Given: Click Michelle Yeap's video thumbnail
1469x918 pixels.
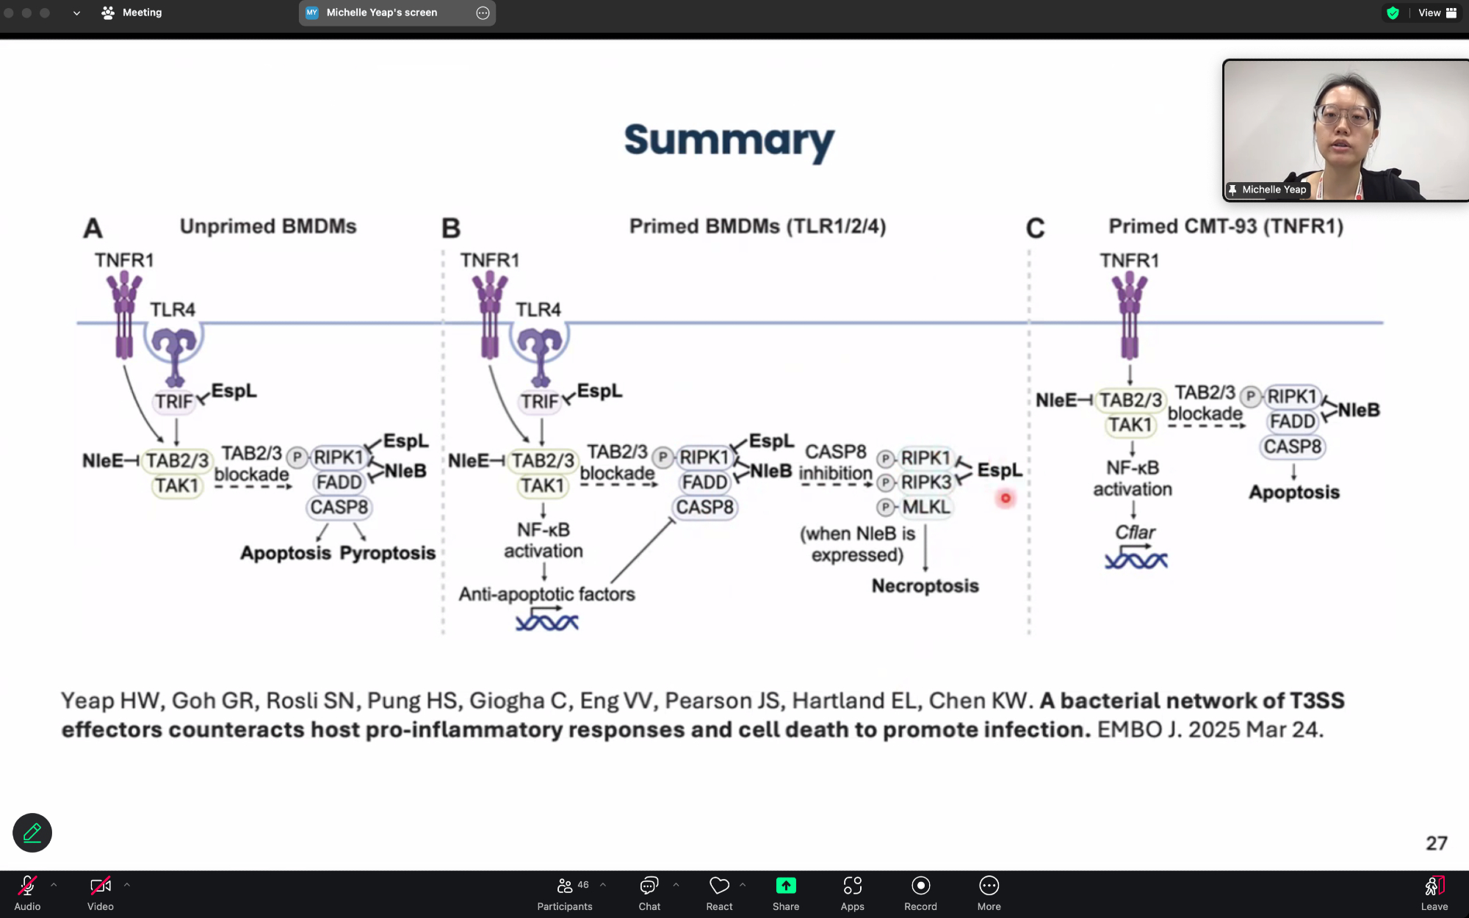Looking at the screenshot, I should (x=1344, y=130).
